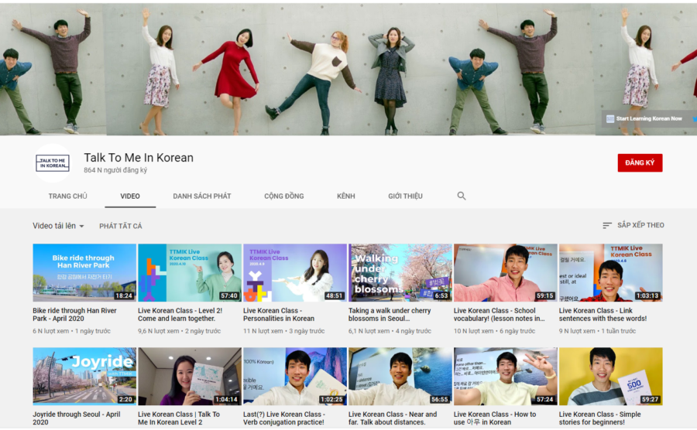Click title How to use 아무 in Korean
This screenshot has height=430, width=697.
pos(495,418)
